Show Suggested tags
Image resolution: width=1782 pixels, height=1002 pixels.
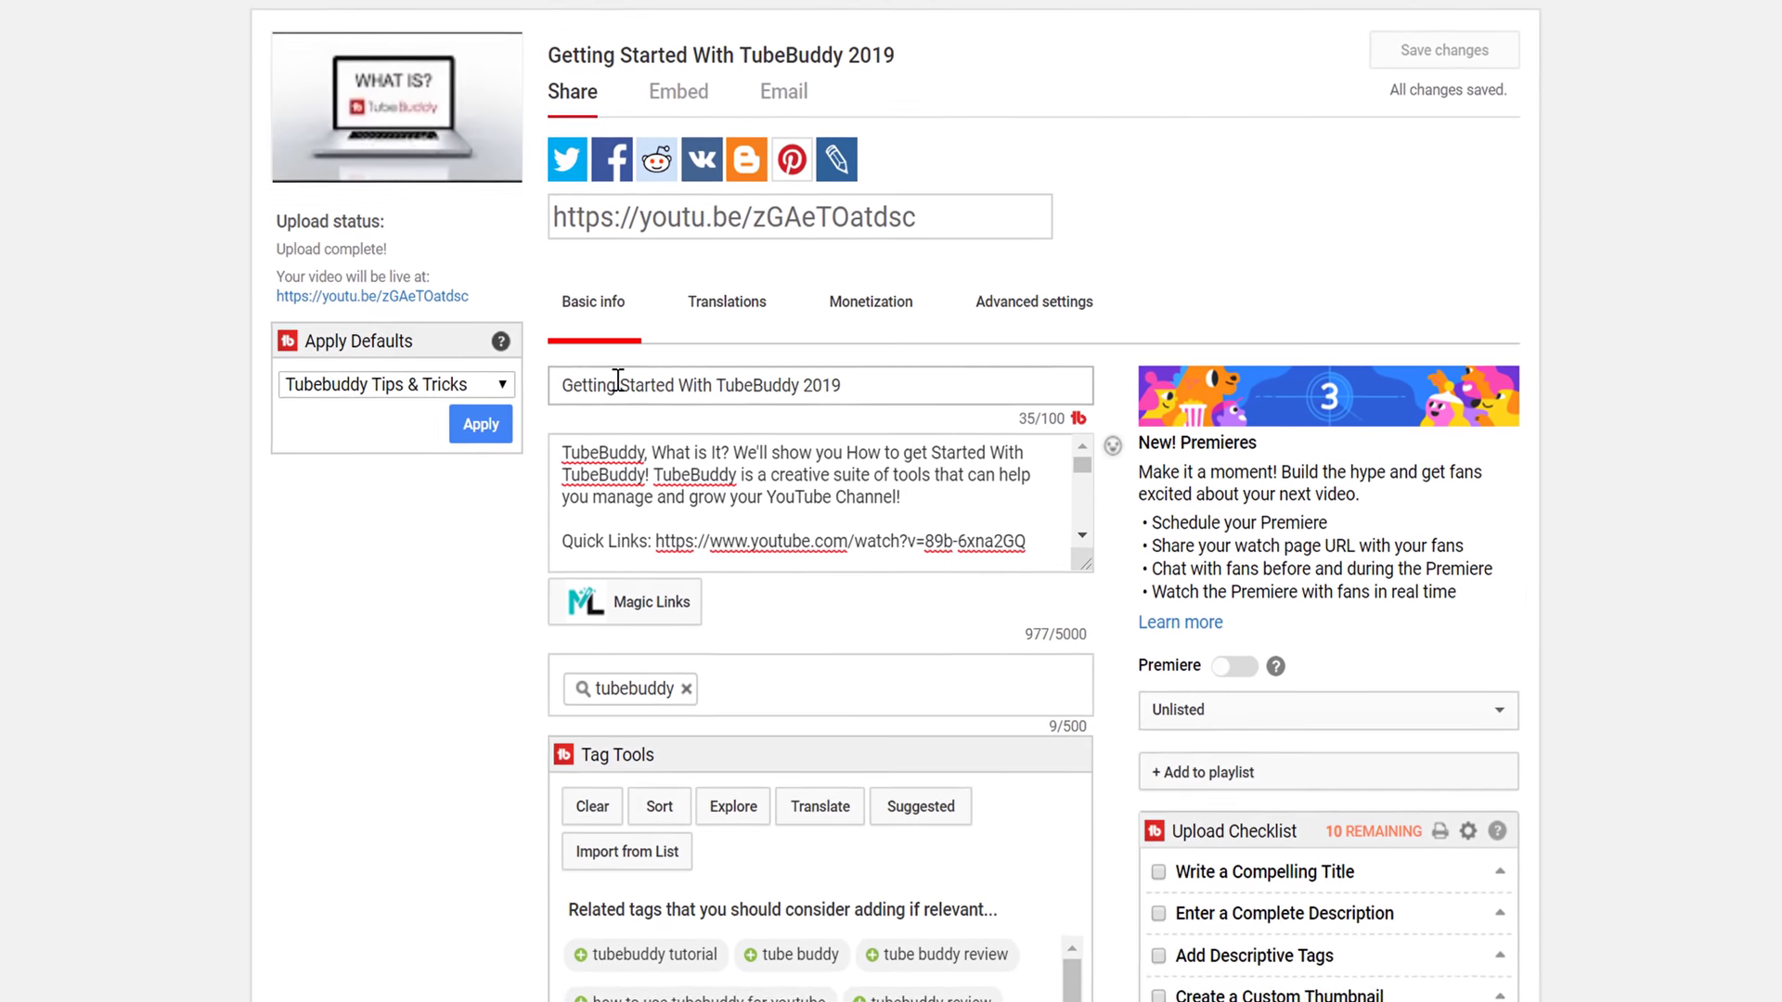pyautogui.click(x=921, y=806)
